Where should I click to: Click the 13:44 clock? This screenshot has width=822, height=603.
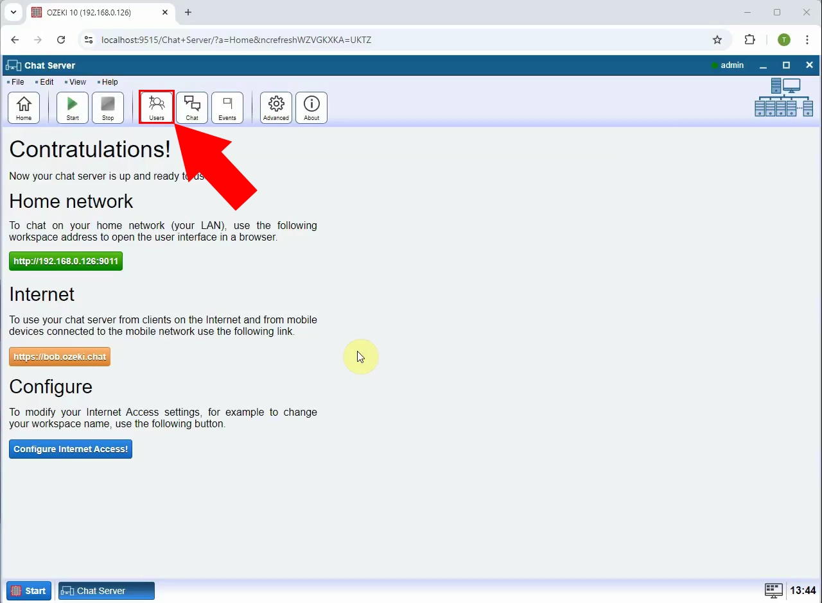(803, 591)
